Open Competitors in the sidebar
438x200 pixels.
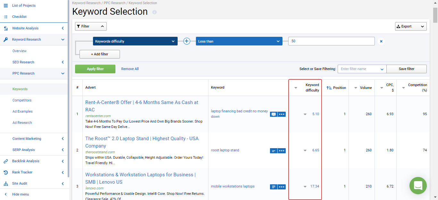pyautogui.click(x=22, y=100)
